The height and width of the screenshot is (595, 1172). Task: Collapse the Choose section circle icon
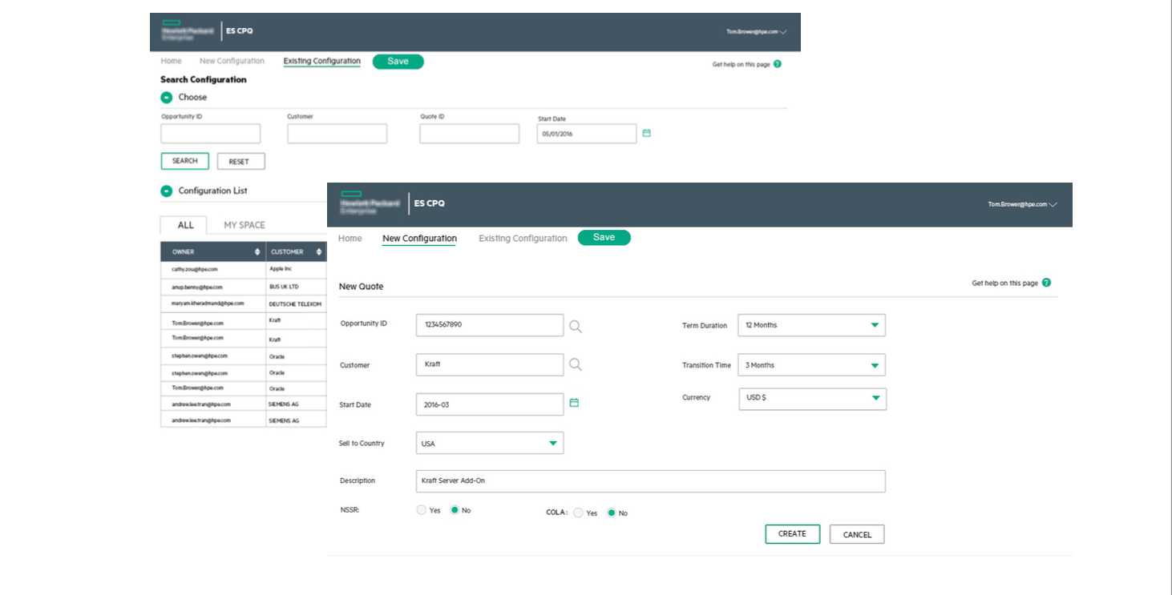pyautogui.click(x=167, y=98)
